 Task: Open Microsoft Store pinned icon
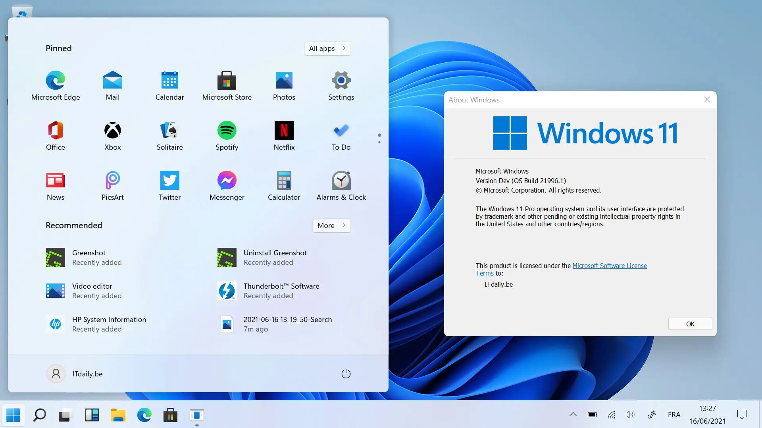coord(227,86)
